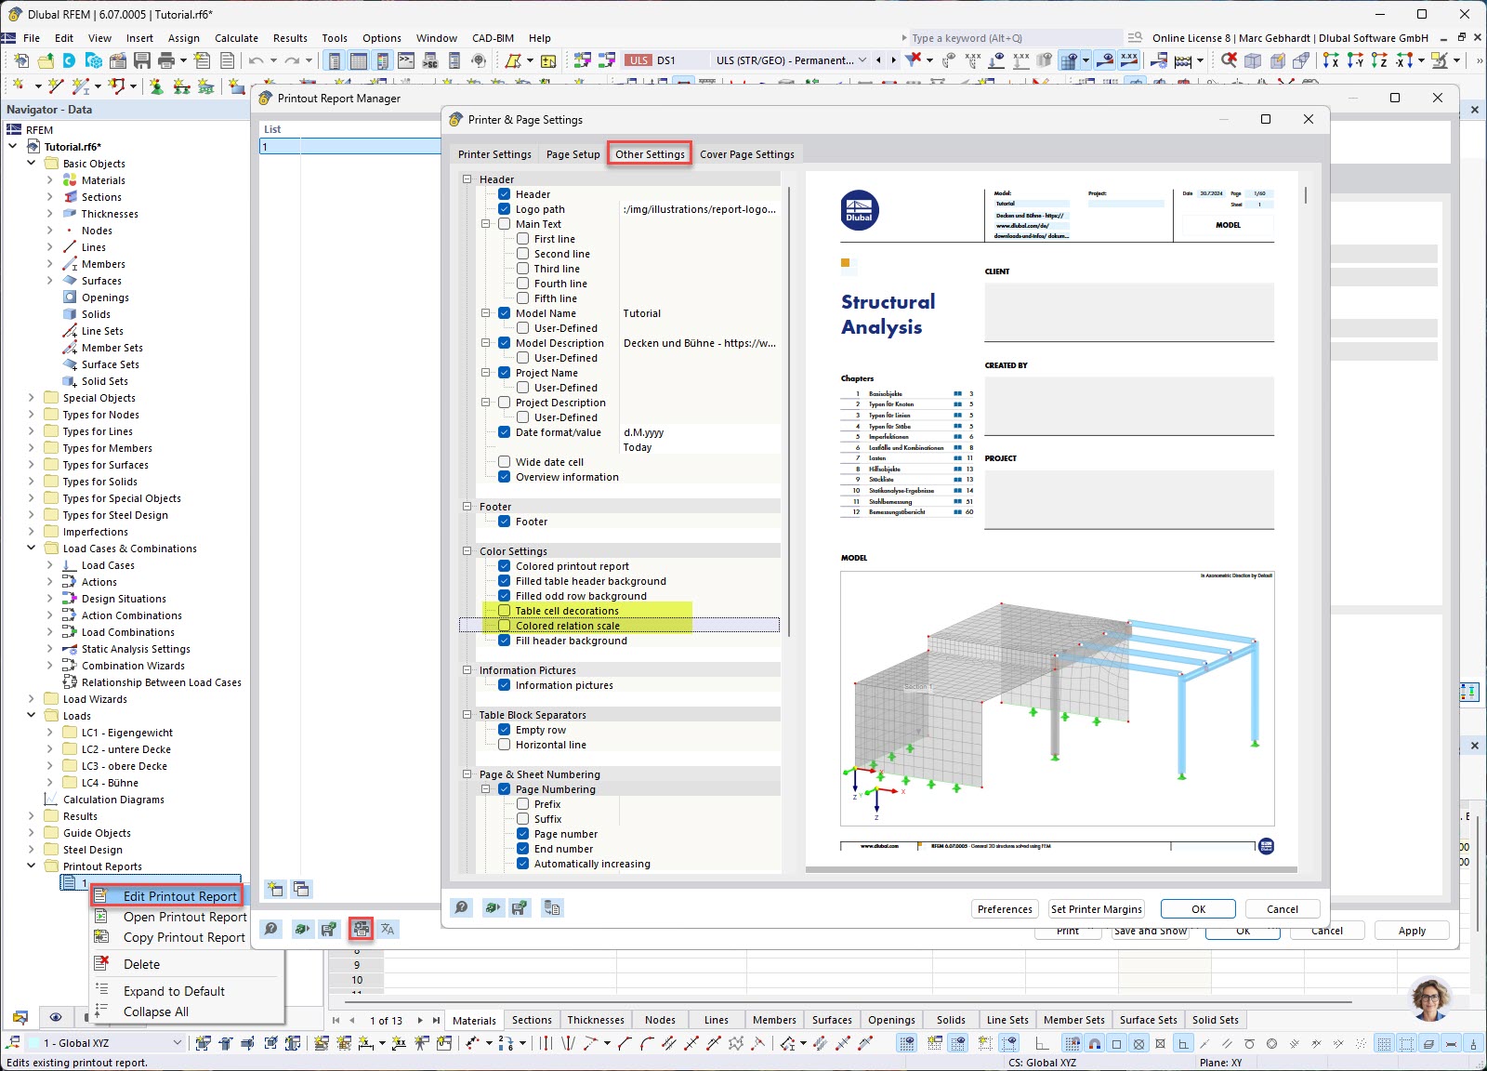Image resolution: width=1487 pixels, height=1071 pixels.
Task: Enable the Colored relation scale checkbox
Action: click(x=504, y=626)
